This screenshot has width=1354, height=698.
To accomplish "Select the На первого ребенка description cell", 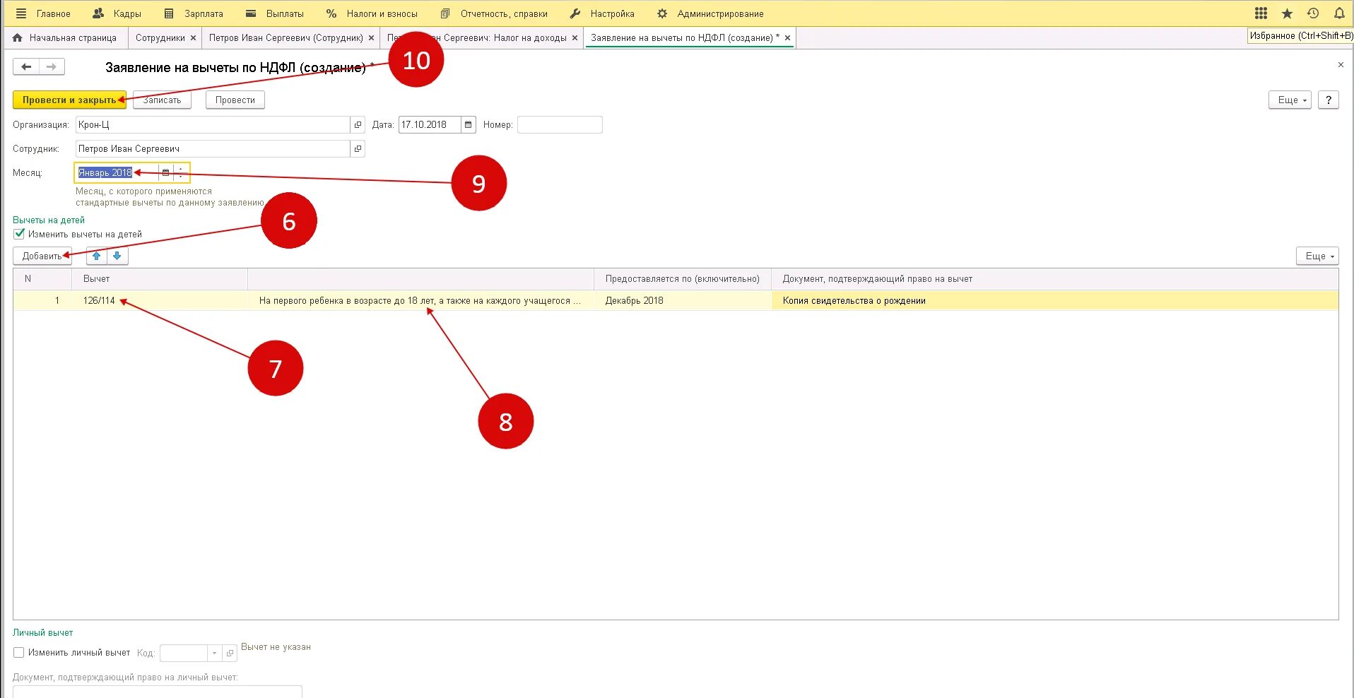I will [420, 301].
